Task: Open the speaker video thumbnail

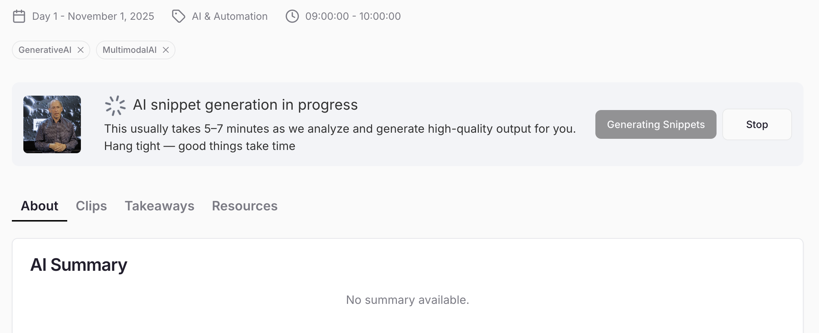Action: [52, 124]
